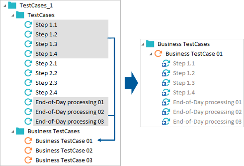Select End-of-Day processing 02 in the TestCases_1 tree

click(x=70, y=112)
